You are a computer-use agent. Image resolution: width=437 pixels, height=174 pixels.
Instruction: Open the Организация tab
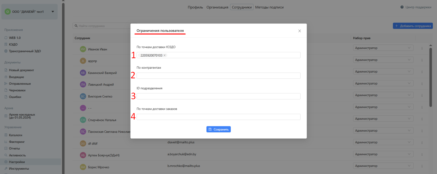tap(217, 7)
